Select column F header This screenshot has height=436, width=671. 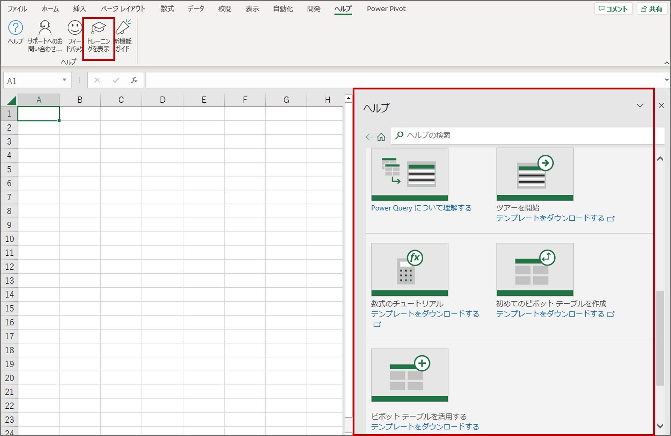(x=245, y=100)
